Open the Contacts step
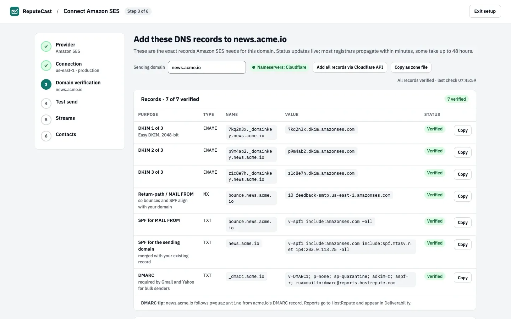This screenshot has height=319, width=511. pos(80,136)
